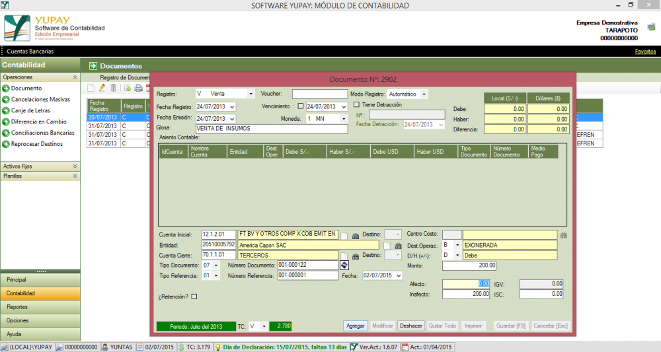The width and height of the screenshot is (661, 352).
Task: Select the icon beside Número Documento field
Action: pos(344,265)
